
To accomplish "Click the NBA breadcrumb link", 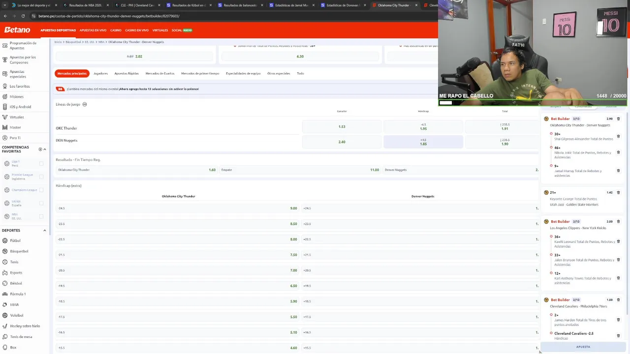I will (x=101, y=42).
